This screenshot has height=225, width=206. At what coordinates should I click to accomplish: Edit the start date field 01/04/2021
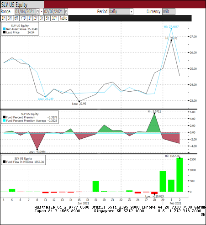tap(26, 11)
